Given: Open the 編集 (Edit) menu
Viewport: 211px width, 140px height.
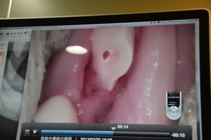Looking at the screenshot, I should [18, 28].
